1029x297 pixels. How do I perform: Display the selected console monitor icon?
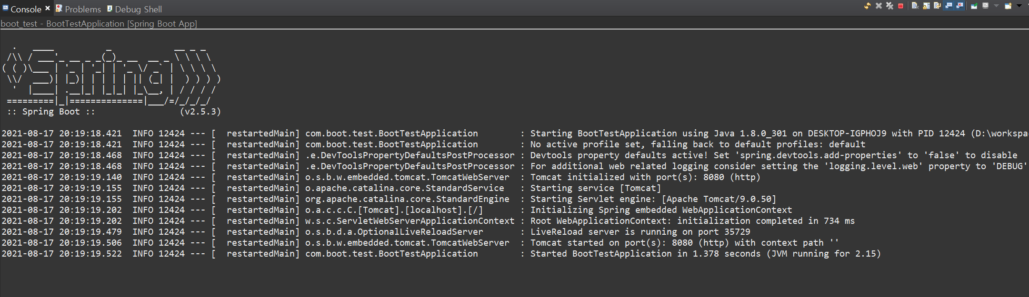pos(985,6)
